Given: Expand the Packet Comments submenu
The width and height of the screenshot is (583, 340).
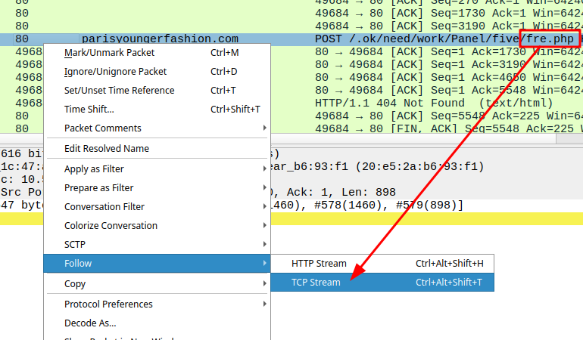Looking at the screenshot, I should coord(102,128).
